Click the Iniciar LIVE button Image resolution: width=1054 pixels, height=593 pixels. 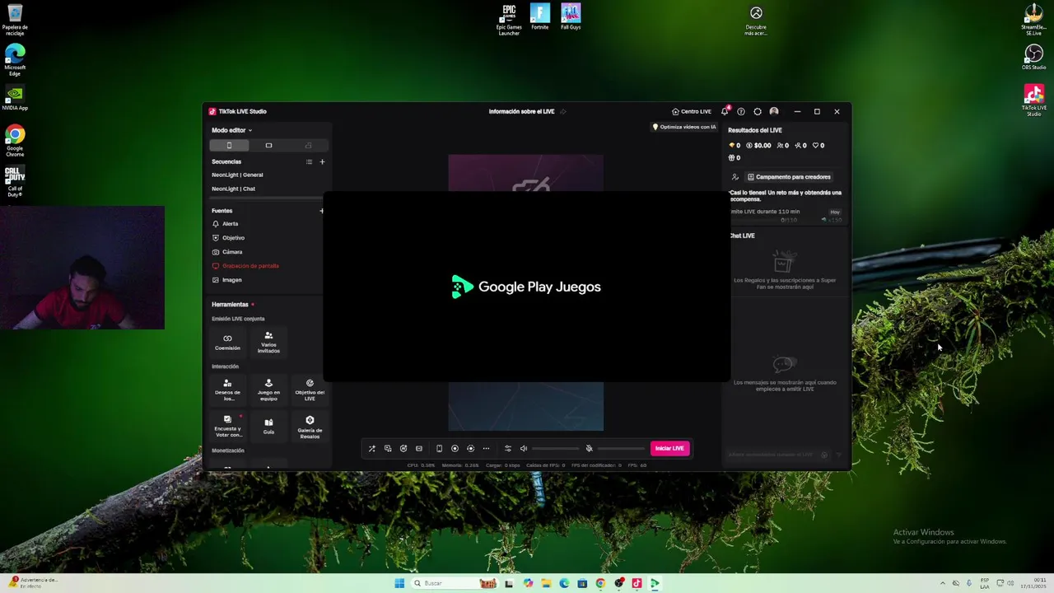coord(669,449)
